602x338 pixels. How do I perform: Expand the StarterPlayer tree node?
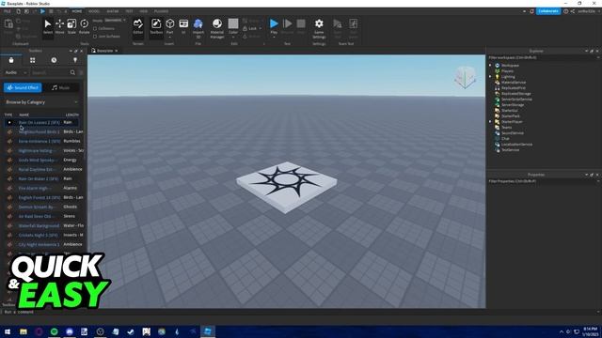click(x=490, y=122)
